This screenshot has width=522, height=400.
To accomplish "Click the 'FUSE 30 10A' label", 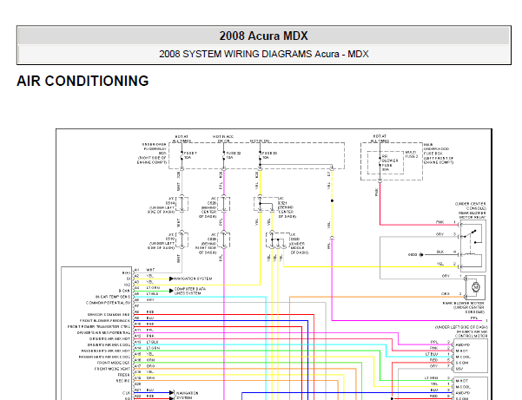I will 269,155.
